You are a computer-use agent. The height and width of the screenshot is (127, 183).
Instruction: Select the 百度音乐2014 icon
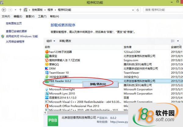47,98
